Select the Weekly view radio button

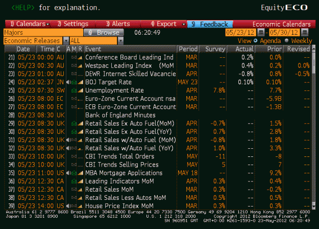(x=287, y=40)
